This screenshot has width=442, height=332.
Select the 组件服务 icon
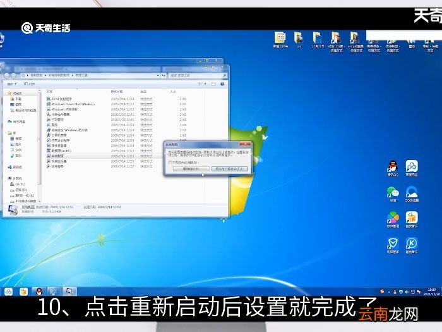49,166
